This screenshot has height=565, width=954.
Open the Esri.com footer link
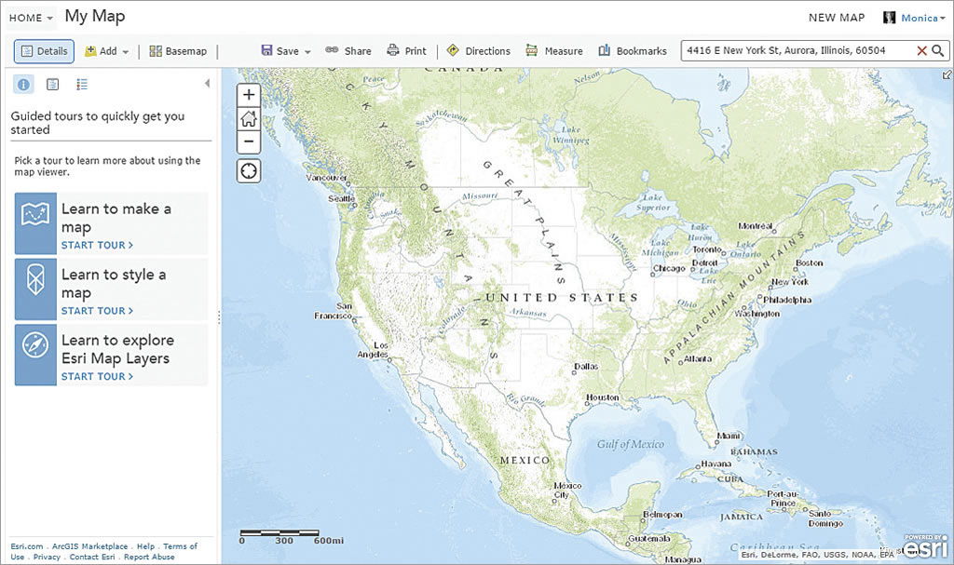[x=27, y=546]
